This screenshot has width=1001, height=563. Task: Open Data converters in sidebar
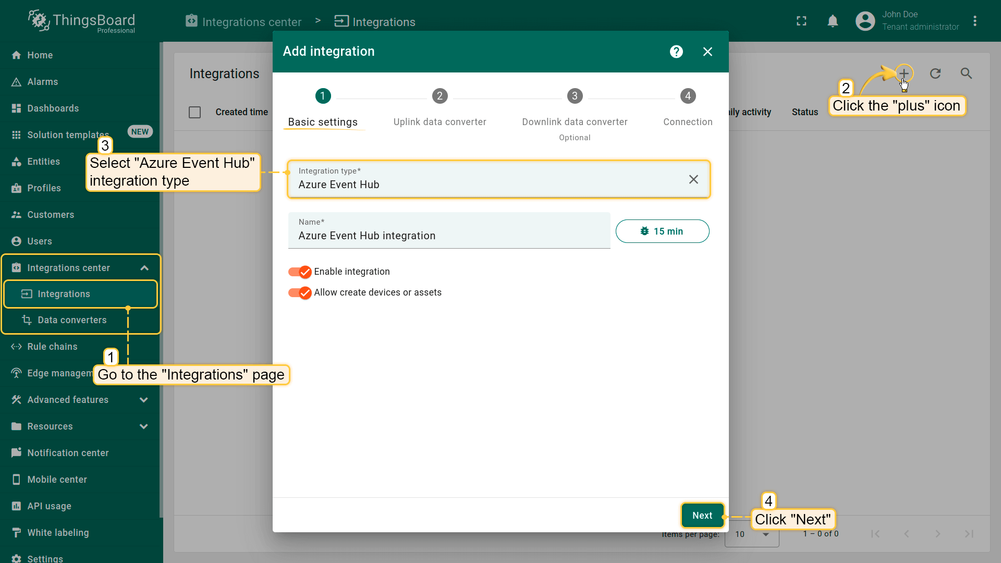(x=72, y=320)
